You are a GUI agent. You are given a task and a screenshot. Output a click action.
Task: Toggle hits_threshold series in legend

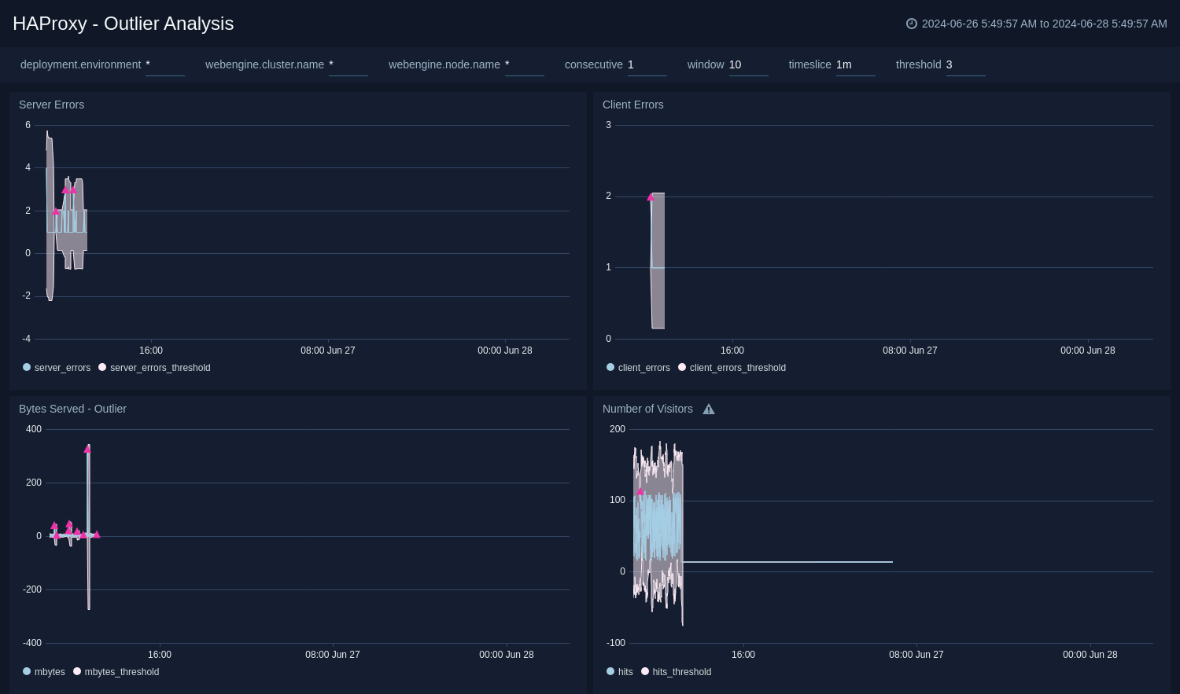tap(677, 672)
